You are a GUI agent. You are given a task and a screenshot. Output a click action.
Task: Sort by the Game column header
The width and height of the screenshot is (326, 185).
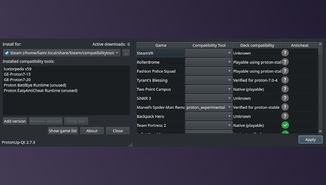coord(160,45)
